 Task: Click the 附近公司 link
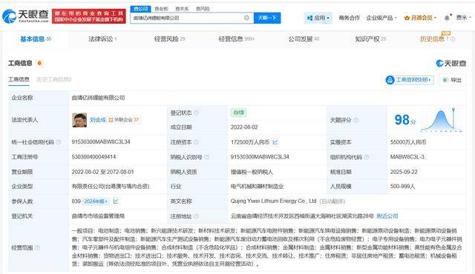coord(387,216)
